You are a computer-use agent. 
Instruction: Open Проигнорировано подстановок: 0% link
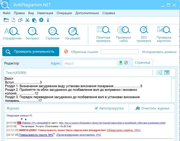click(x=78, y=135)
